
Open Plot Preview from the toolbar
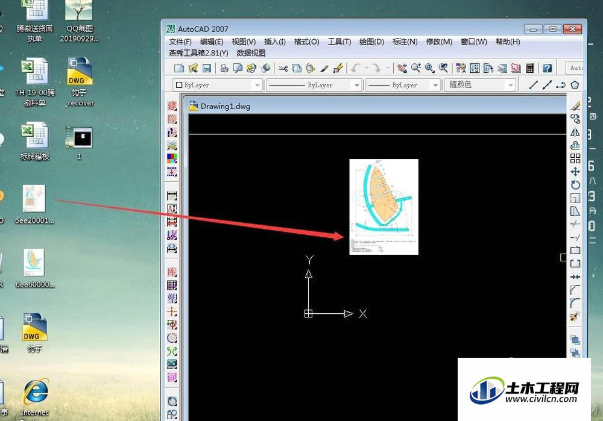point(238,69)
